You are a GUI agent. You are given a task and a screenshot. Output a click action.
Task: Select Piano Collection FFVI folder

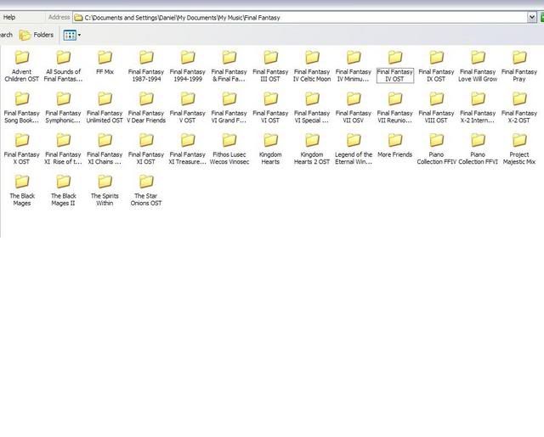pyautogui.click(x=478, y=148)
